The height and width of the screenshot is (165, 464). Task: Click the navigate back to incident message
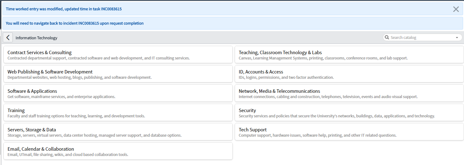pos(75,23)
